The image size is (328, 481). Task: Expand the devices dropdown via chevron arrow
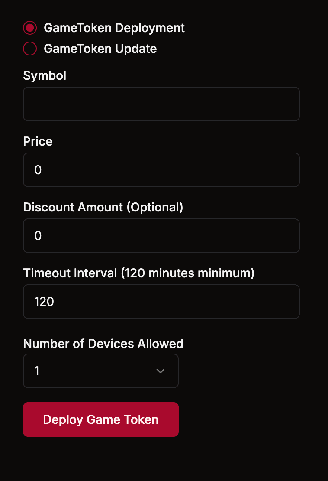pos(161,371)
